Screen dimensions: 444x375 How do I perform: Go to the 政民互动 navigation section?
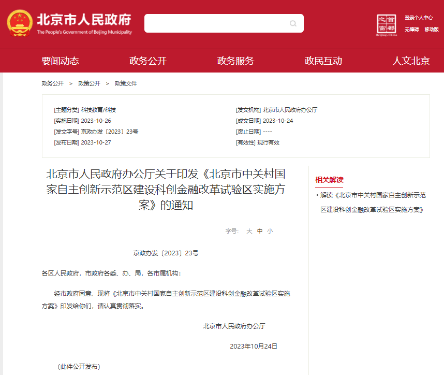(323, 61)
